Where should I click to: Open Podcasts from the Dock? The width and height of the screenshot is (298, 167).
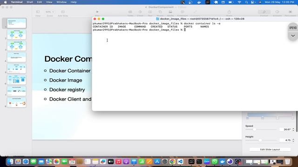[x=126, y=161]
